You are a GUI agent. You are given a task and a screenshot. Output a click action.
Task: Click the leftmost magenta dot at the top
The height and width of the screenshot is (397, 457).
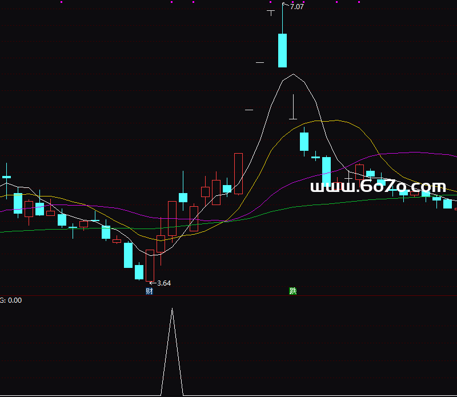click(x=61, y=2)
